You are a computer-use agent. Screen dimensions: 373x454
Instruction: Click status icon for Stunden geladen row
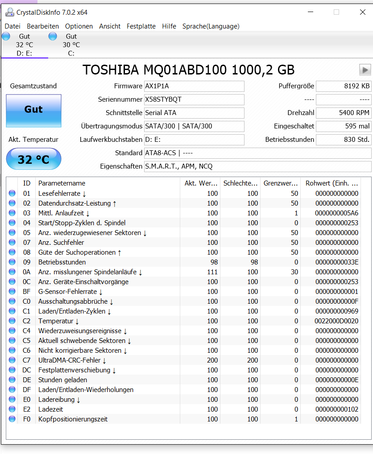[x=12, y=380]
